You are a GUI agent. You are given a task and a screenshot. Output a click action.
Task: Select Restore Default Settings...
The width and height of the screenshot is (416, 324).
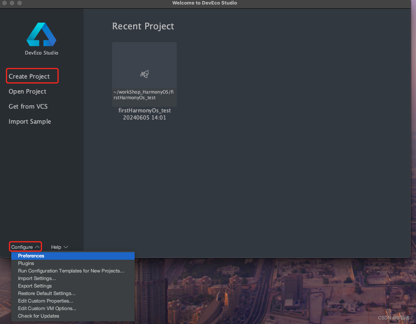tap(73, 293)
